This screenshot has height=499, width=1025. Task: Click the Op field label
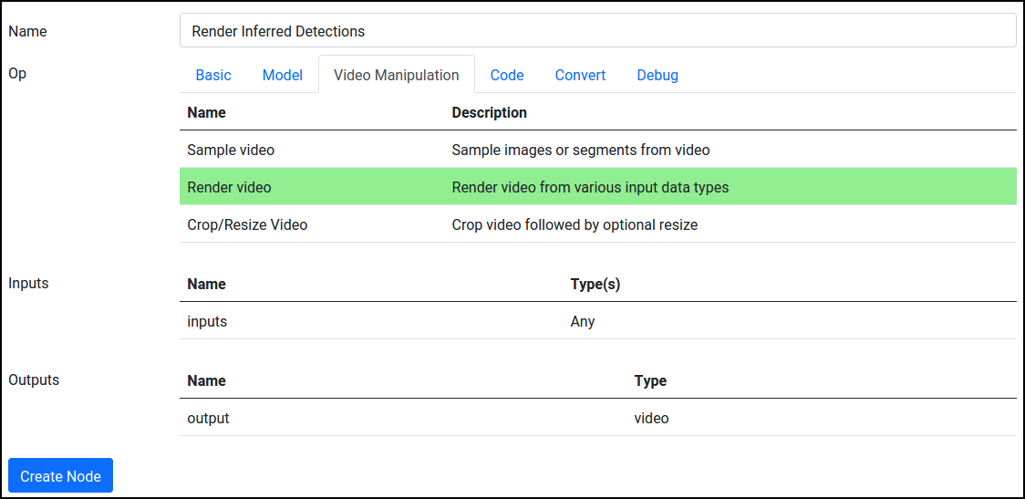17,73
